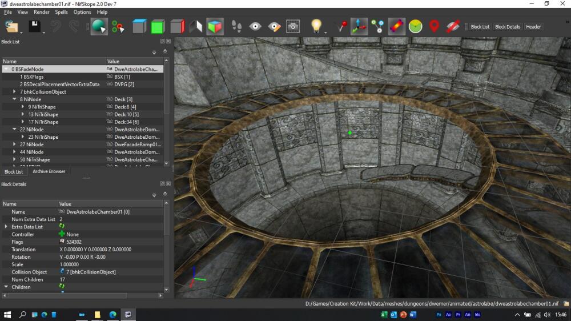Image resolution: width=571 pixels, height=321 pixels.
Task: Collapse the 8 NiNode tree item
Action: pos(14,99)
